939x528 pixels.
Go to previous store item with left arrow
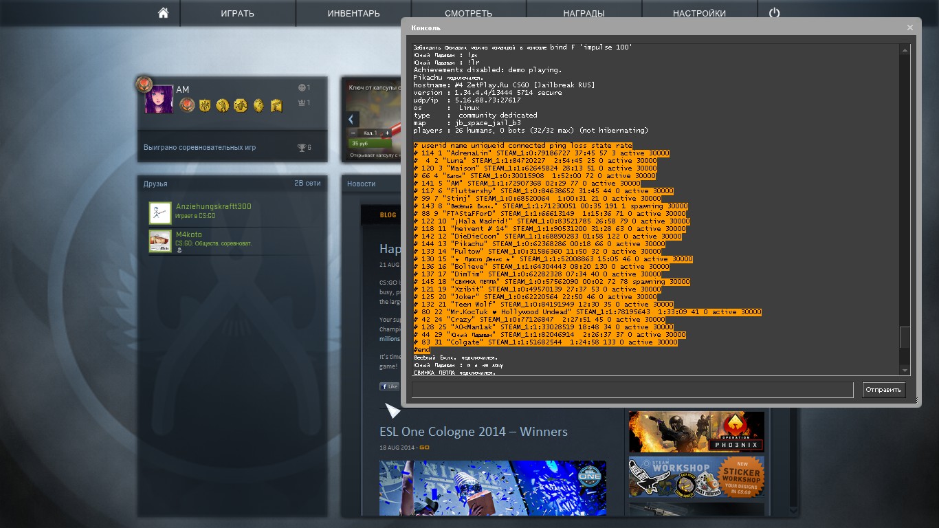(351, 119)
